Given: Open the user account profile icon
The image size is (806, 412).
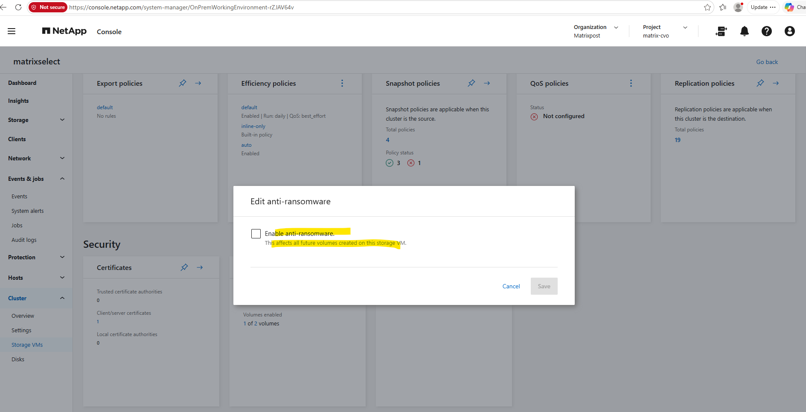Looking at the screenshot, I should pos(790,31).
